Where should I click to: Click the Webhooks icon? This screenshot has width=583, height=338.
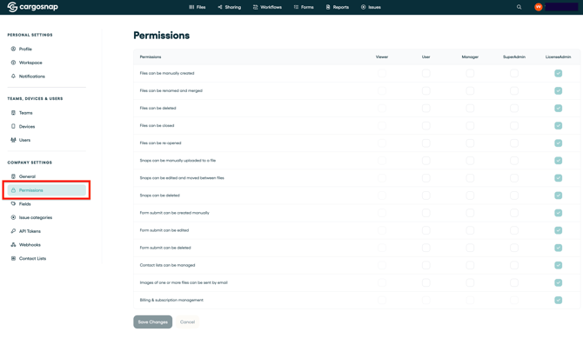[13, 245]
